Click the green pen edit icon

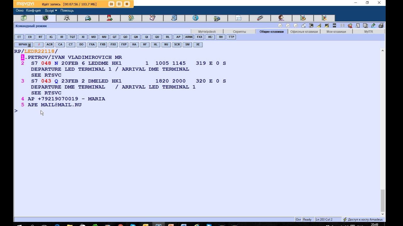pyautogui.click(x=373, y=26)
